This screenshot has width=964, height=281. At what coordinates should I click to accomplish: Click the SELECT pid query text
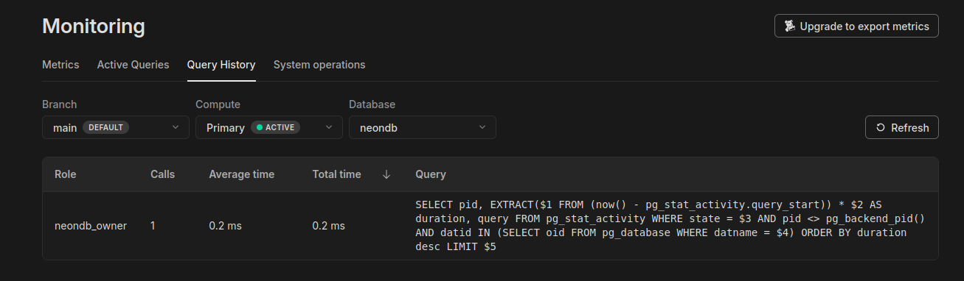(x=670, y=226)
